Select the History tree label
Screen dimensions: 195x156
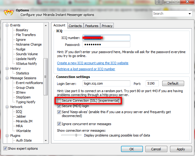click(15, 68)
